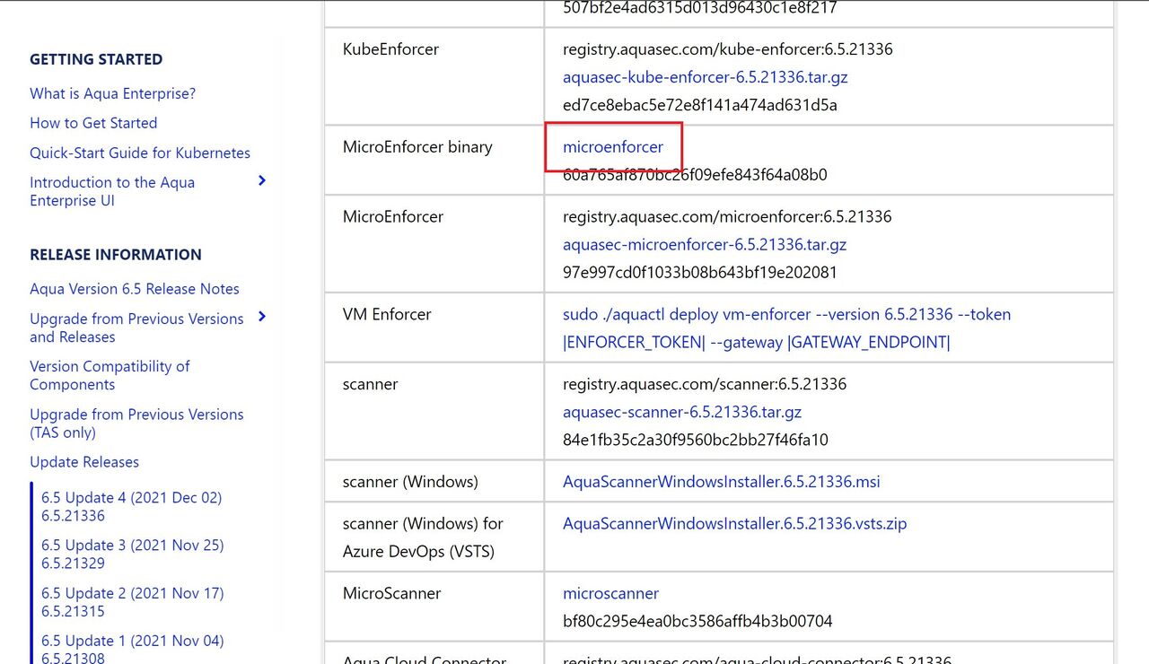Download AquaScannerWindowsInstaller.6.5.21336.vsts.zip
The height and width of the screenshot is (664, 1149).
pyautogui.click(x=735, y=523)
